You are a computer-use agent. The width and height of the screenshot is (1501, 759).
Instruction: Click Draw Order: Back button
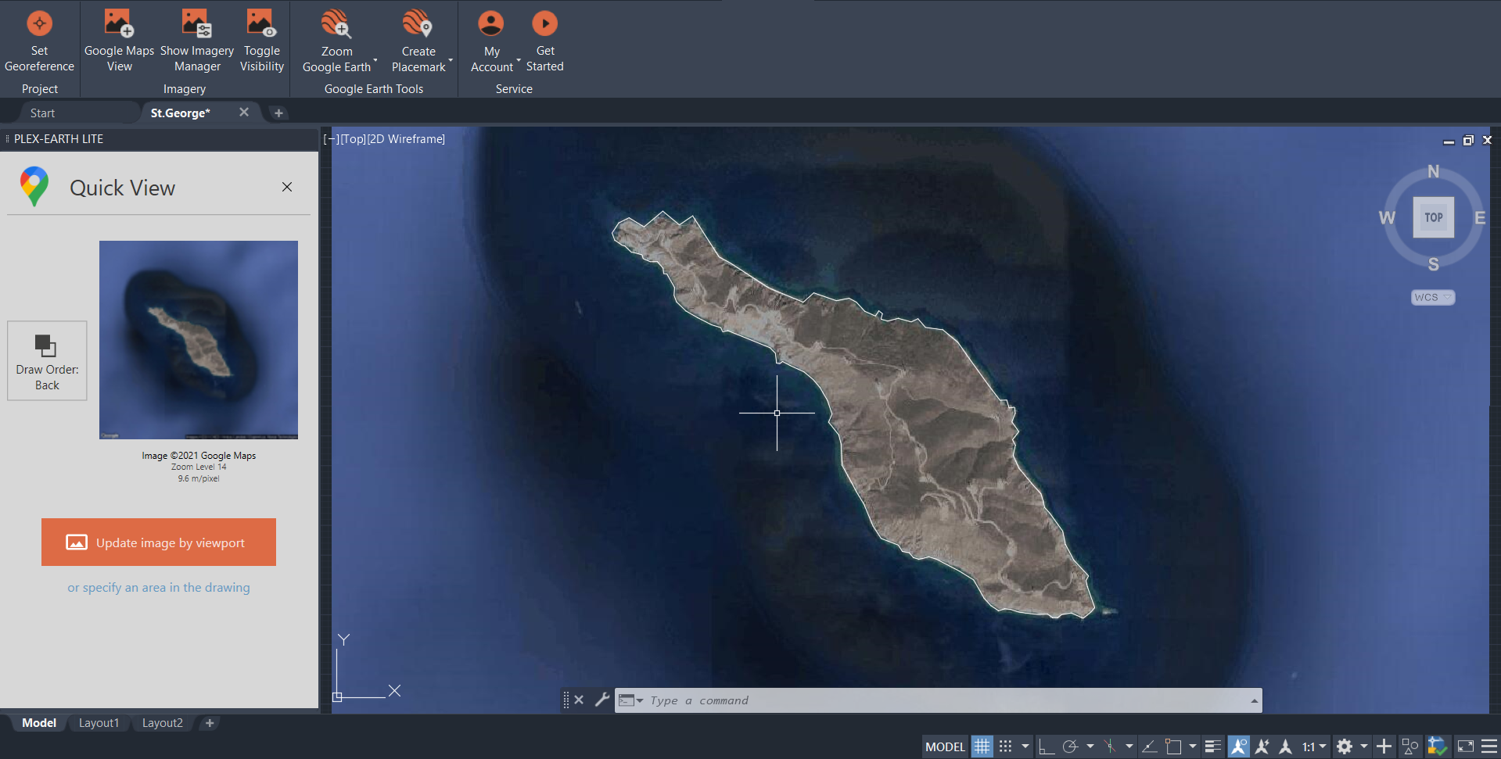click(47, 360)
